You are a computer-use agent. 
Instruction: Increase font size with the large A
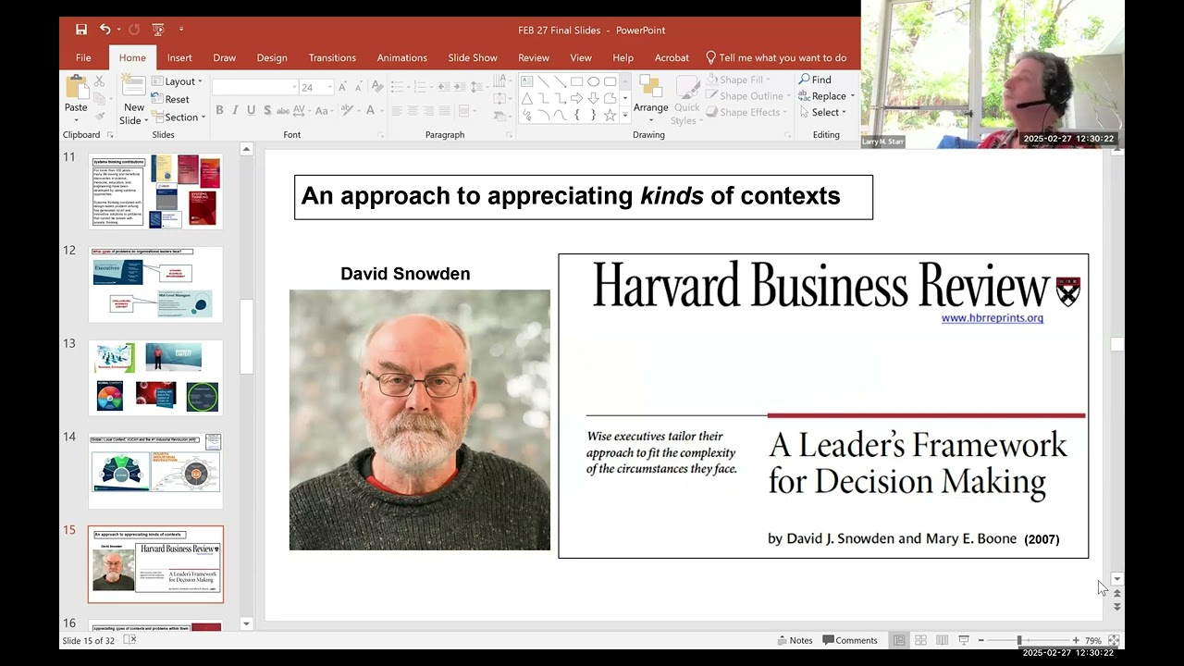(x=342, y=87)
